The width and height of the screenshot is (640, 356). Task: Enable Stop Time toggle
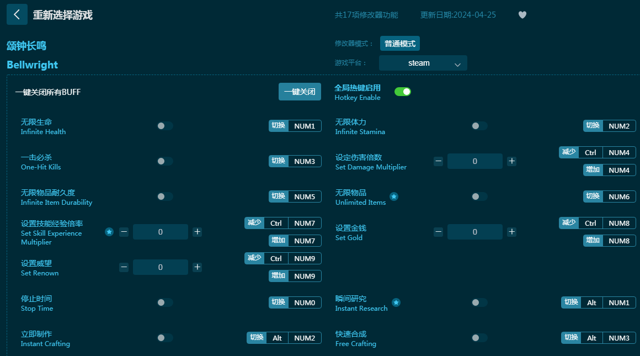[165, 302]
